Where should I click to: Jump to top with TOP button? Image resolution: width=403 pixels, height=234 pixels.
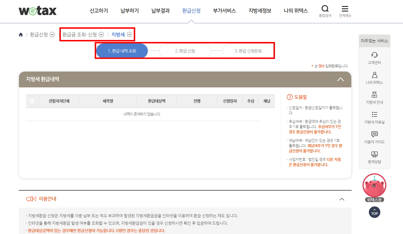374,212
